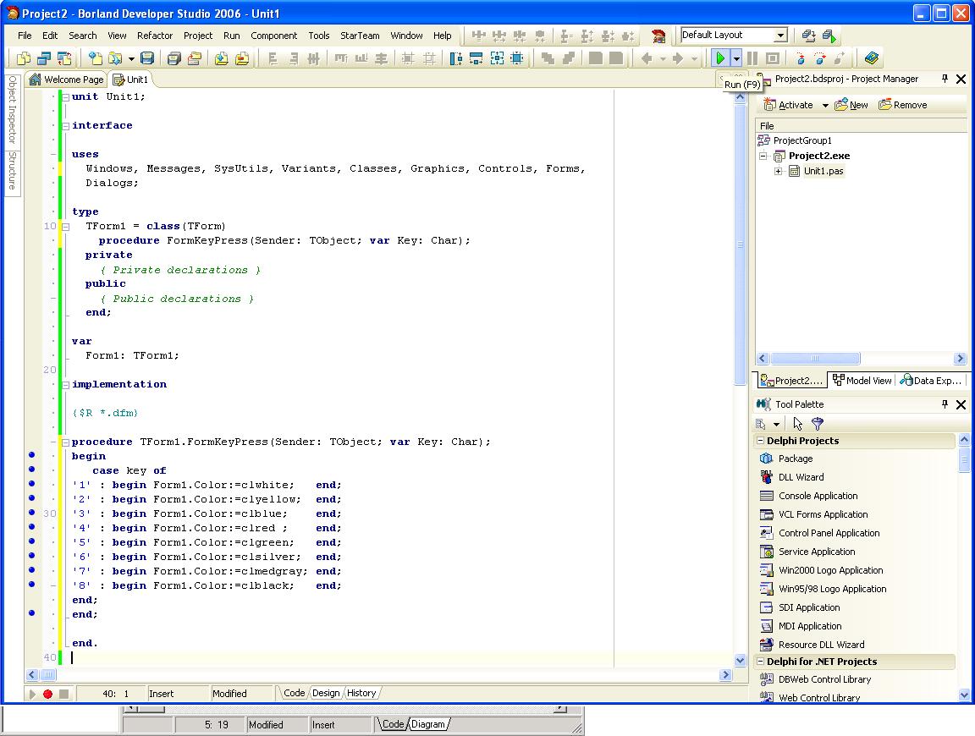Click the Tool Palette vertical scrollbar thumb

coord(965,460)
